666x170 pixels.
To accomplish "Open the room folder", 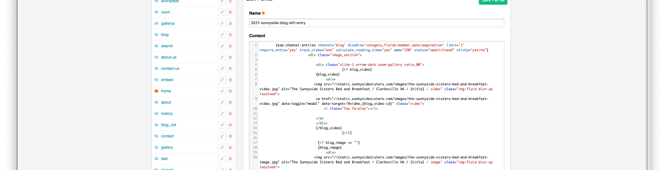I will (x=165, y=12).
